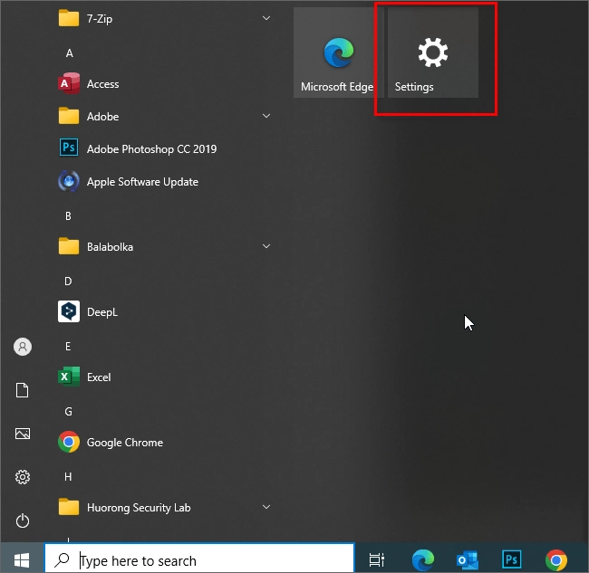
Task: Open Pictures icon in Start sidebar
Action: [x=23, y=434]
